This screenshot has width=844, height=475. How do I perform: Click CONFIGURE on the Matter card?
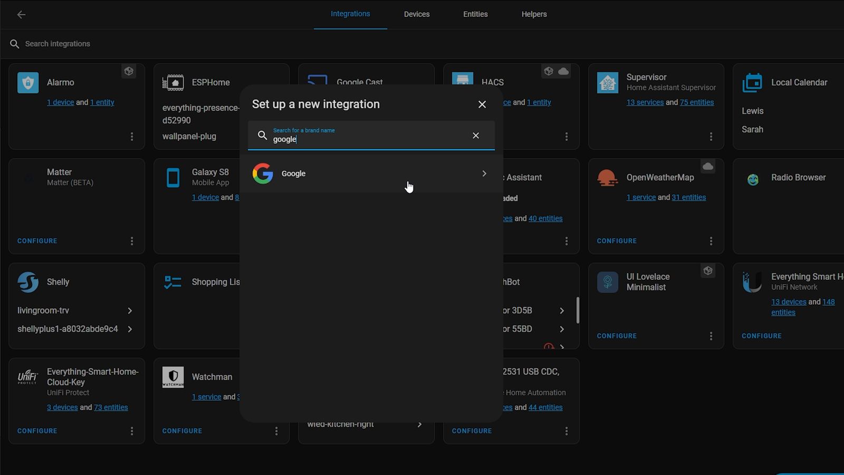tap(37, 241)
